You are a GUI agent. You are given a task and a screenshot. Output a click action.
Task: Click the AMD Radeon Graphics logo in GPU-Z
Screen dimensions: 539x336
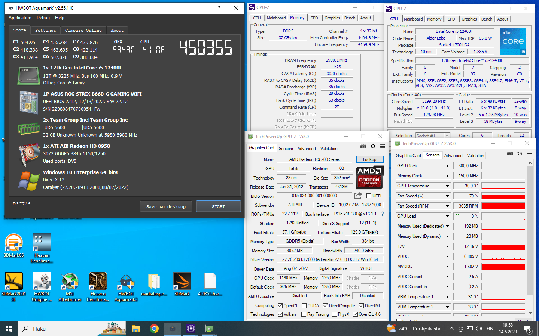[369, 177]
